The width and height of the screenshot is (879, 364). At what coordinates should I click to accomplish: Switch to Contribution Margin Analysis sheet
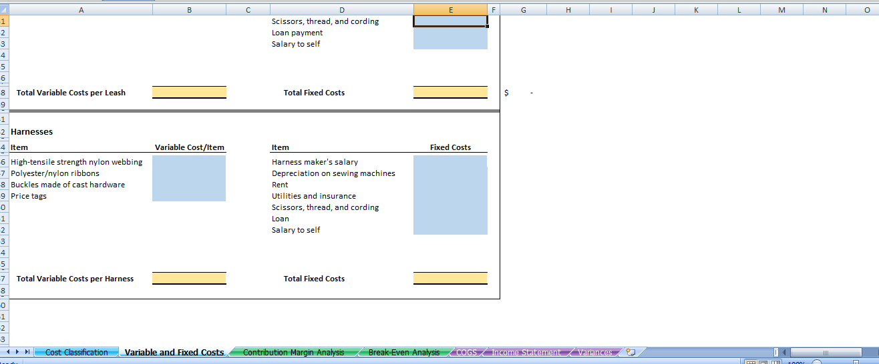click(x=293, y=352)
